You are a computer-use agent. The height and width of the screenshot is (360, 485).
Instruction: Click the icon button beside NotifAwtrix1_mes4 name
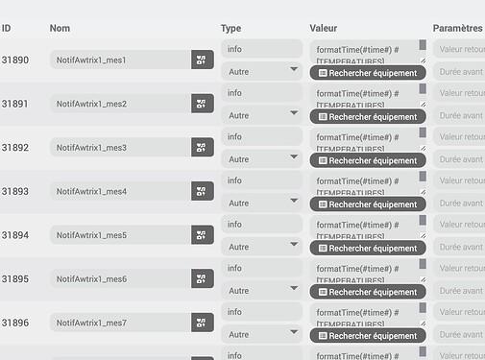point(203,191)
